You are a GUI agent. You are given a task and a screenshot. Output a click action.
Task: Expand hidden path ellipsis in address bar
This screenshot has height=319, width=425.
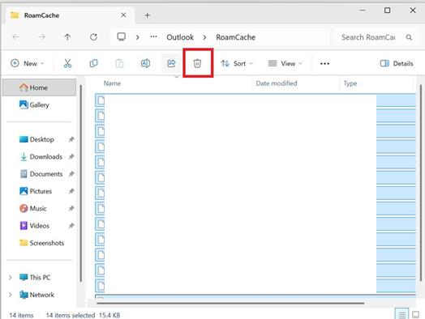153,36
